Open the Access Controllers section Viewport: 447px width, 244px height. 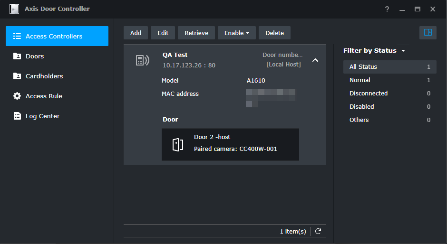point(57,36)
